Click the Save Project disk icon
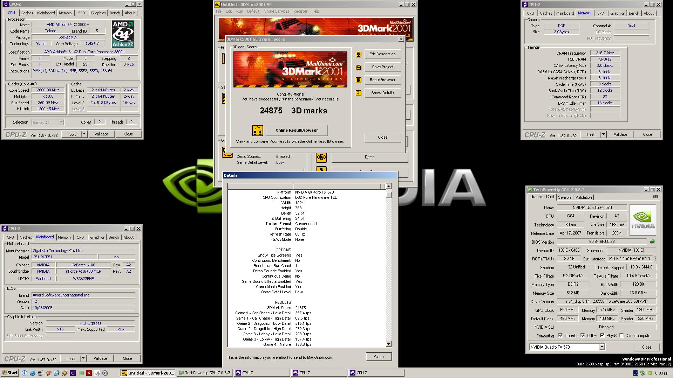Image resolution: width=673 pixels, height=378 pixels. click(x=358, y=67)
